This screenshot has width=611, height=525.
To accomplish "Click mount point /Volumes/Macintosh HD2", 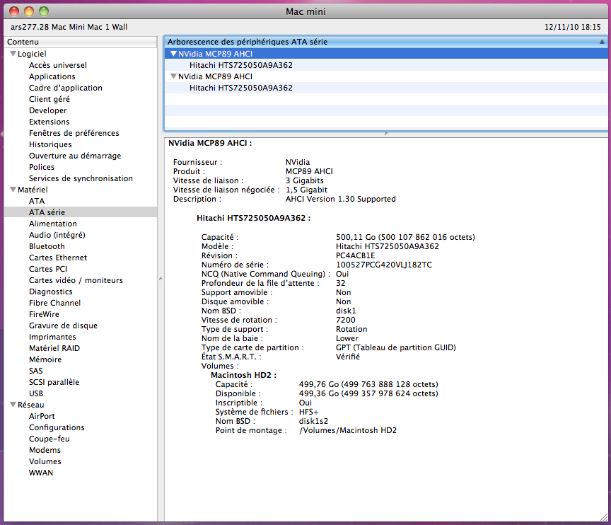I will tap(348, 430).
